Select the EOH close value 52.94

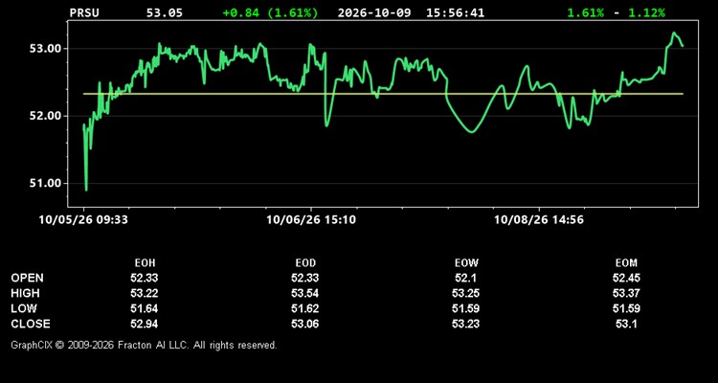pos(145,324)
